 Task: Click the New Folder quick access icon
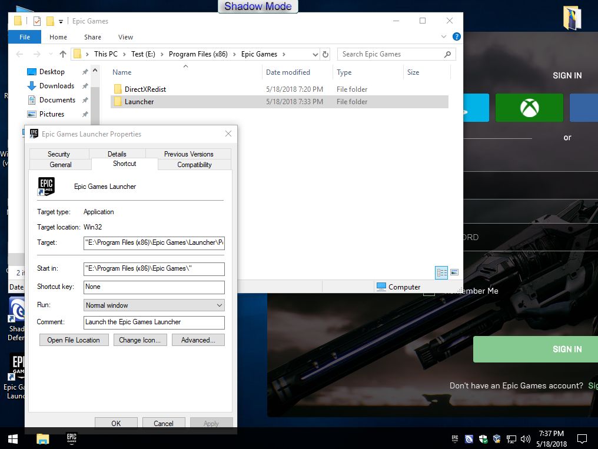pyautogui.click(x=50, y=21)
